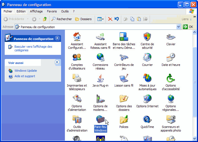This screenshot has height=142, width=198.
Task: Open QuickTime settings
Action: tap(147, 122)
